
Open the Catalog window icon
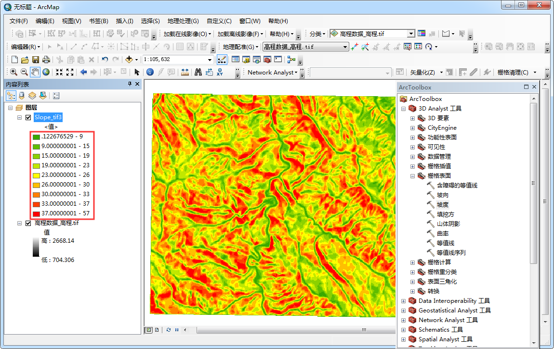click(x=246, y=60)
